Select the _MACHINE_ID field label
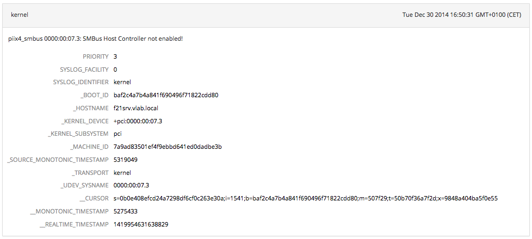The width and height of the screenshot is (532, 239). pyautogui.click(x=89, y=147)
